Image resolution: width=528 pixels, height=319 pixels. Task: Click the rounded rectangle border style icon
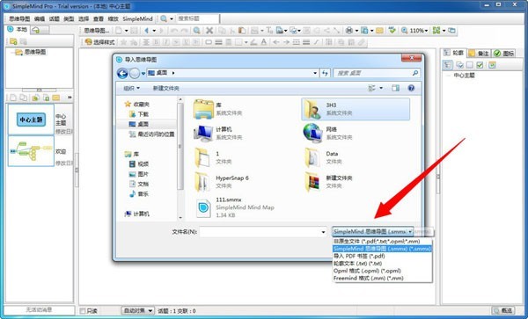209,42
